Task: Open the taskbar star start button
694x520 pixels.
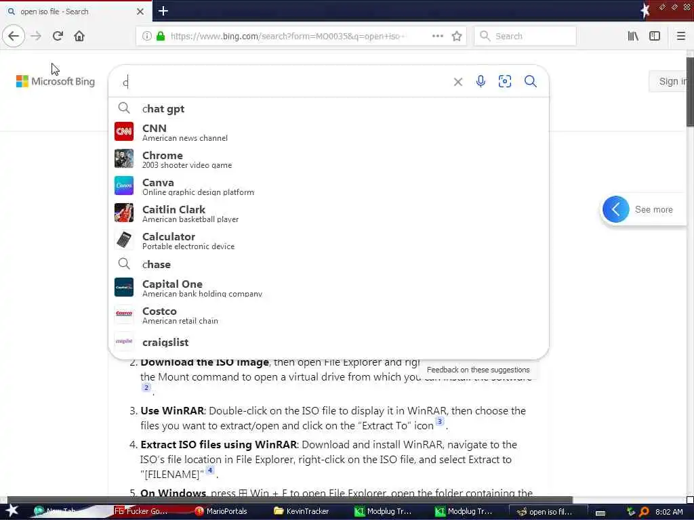Action: [12, 511]
